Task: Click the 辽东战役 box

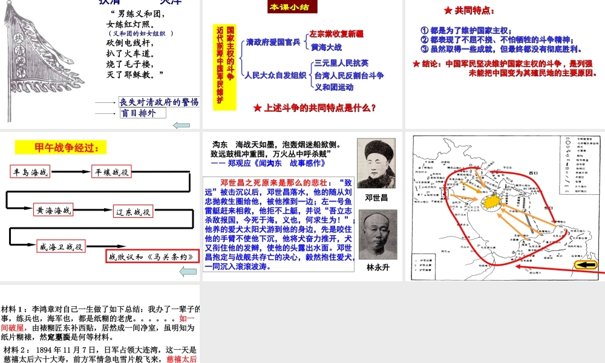Action: [x=134, y=211]
